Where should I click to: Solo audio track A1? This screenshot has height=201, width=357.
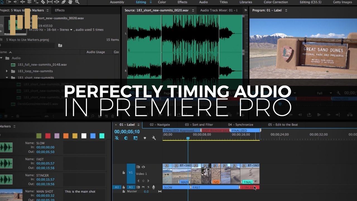(x=148, y=187)
